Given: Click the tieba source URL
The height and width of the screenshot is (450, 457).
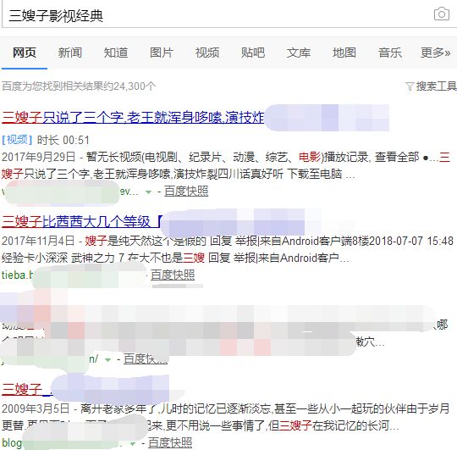Looking at the screenshot, I should (x=18, y=275).
